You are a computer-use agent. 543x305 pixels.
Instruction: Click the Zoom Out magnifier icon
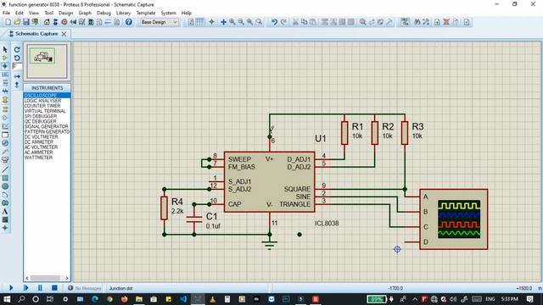click(241, 22)
